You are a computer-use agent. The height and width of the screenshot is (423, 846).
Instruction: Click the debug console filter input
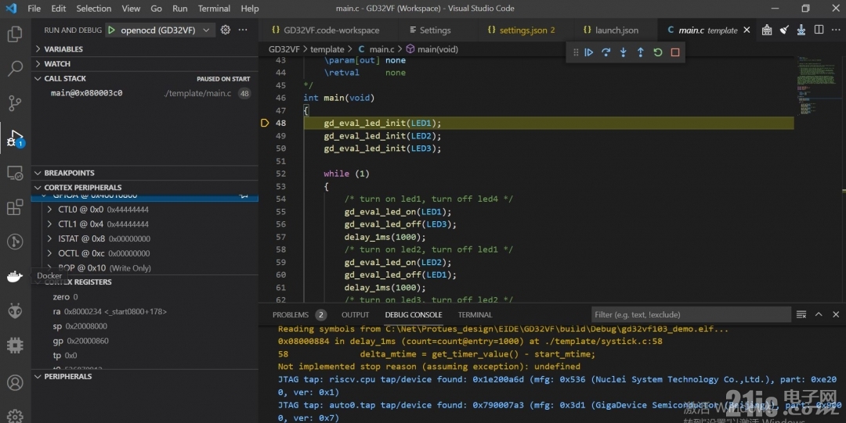pyautogui.click(x=691, y=314)
